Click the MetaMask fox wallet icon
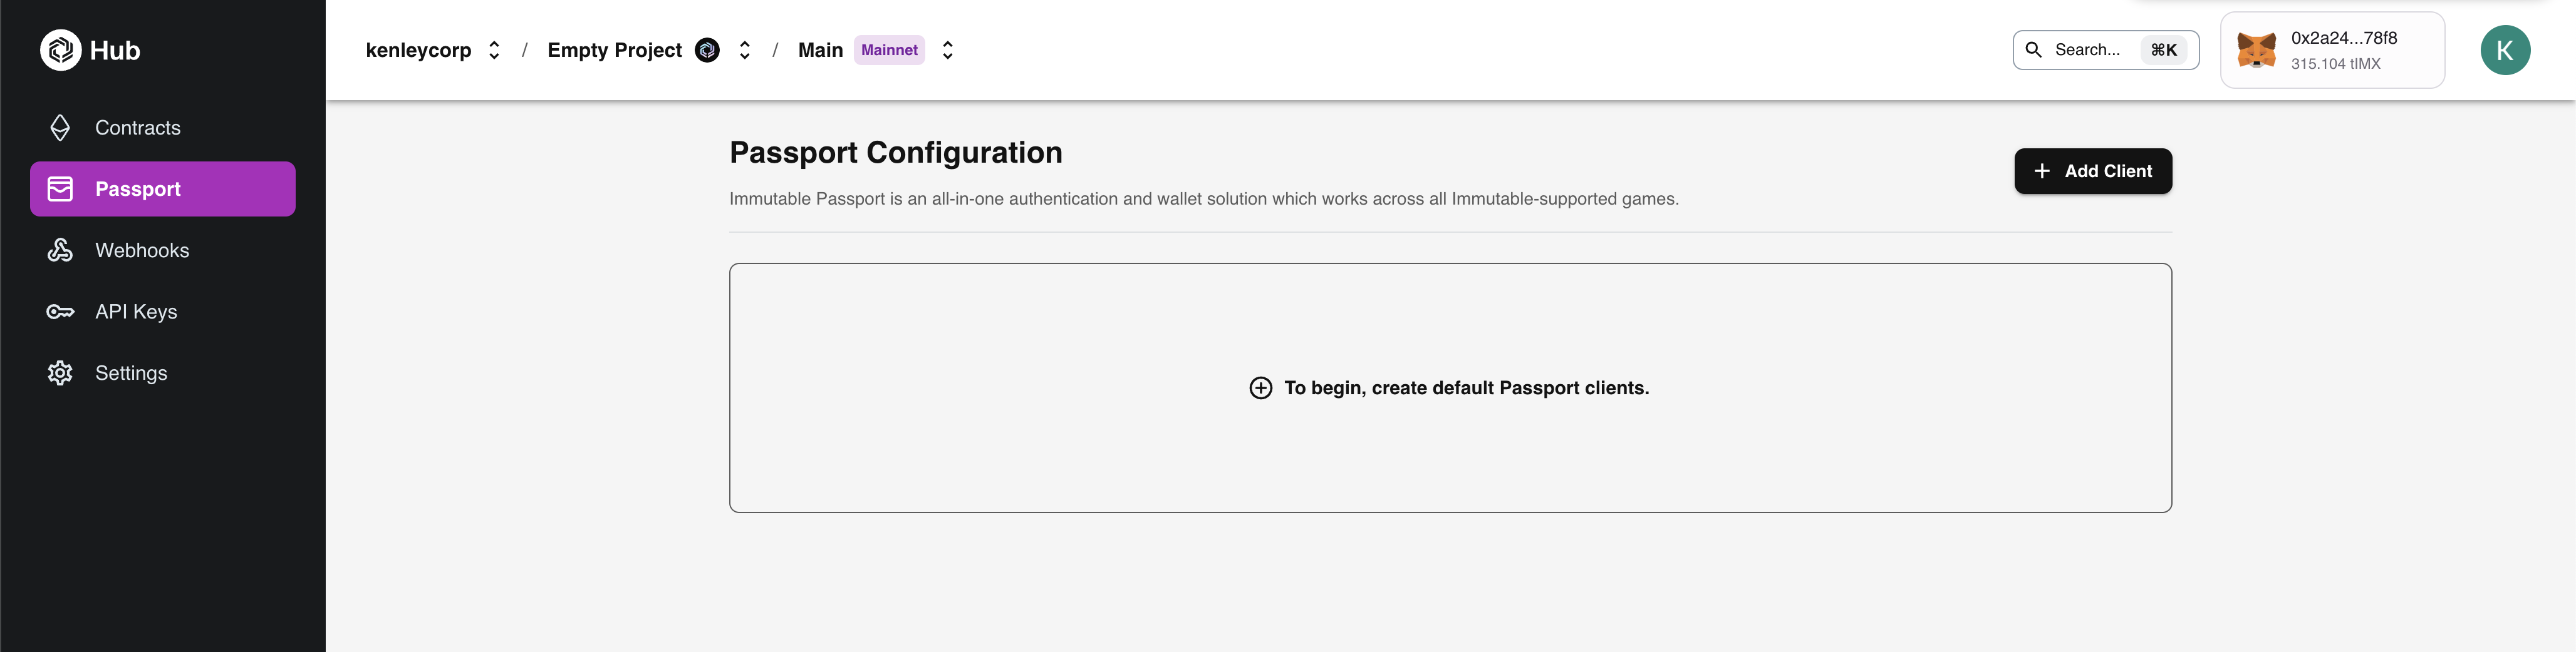This screenshot has height=652, width=2576. coord(2256,50)
